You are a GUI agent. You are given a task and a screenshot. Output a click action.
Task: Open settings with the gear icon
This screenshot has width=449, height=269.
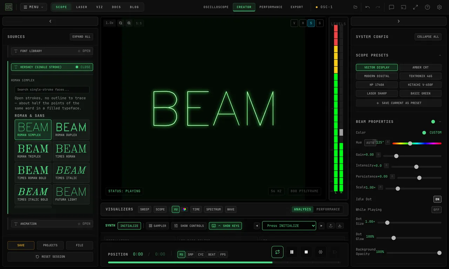pyautogui.click(x=439, y=7)
